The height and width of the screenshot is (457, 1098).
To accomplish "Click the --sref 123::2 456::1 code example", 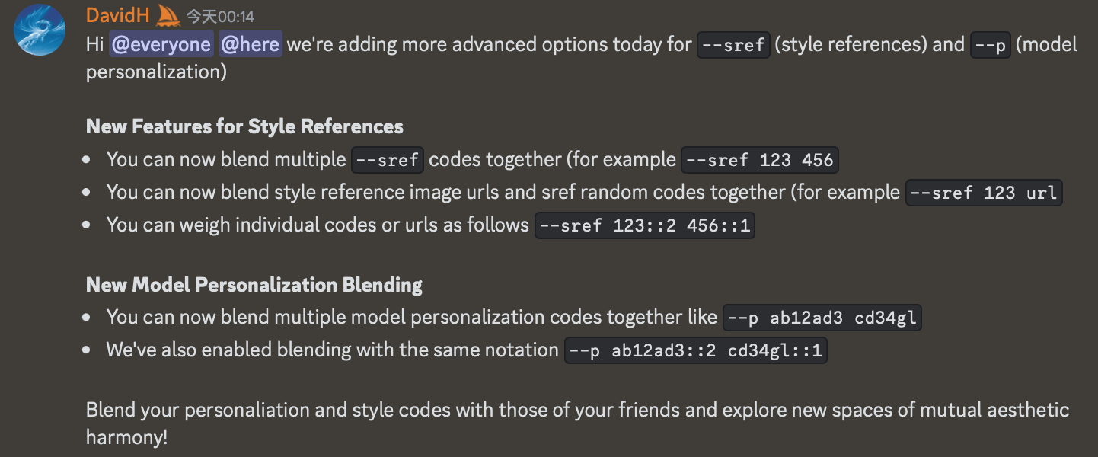I will [645, 226].
